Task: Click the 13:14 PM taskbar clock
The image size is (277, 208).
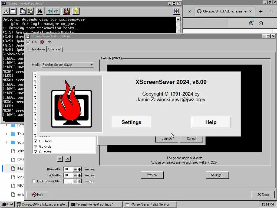Action: 268,204
